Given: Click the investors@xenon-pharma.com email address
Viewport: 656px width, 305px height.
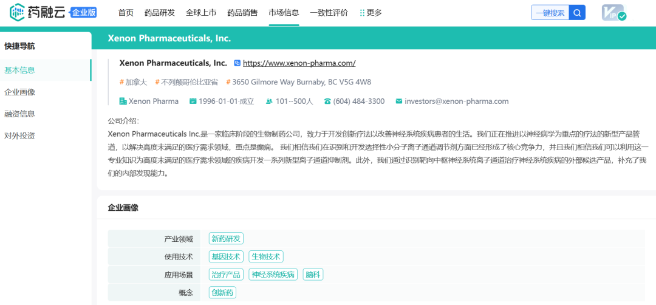Looking at the screenshot, I should (457, 101).
